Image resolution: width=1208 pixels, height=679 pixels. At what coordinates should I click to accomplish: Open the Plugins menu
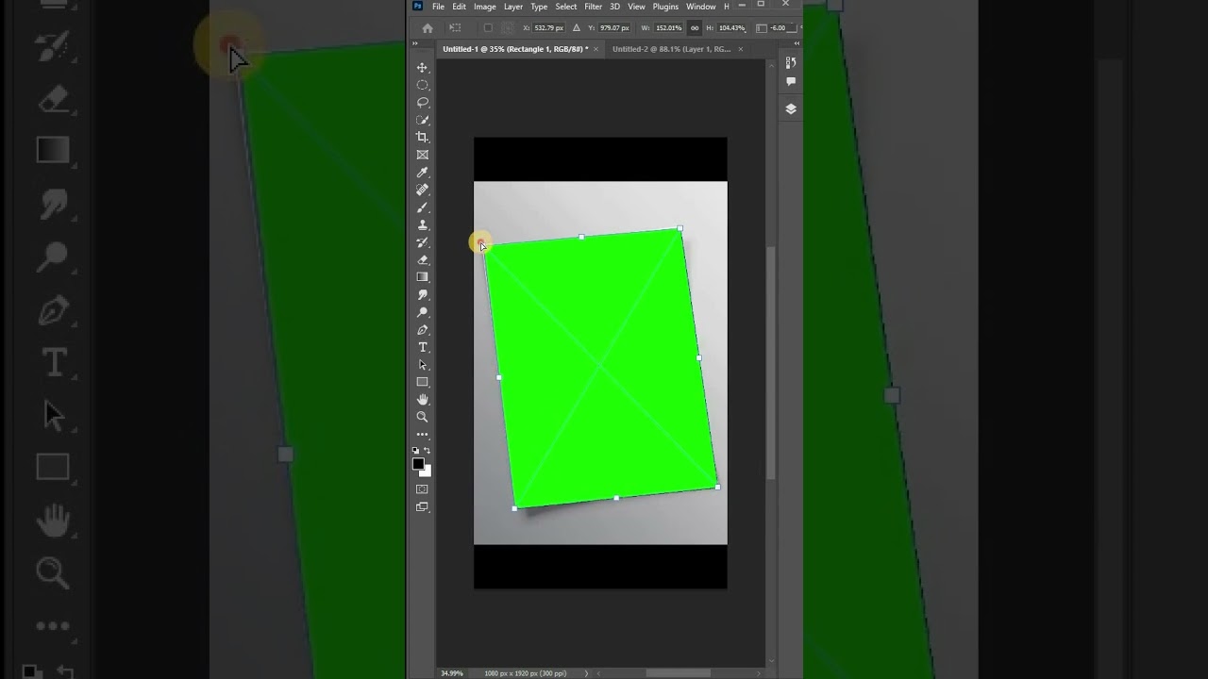(x=665, y=7)
